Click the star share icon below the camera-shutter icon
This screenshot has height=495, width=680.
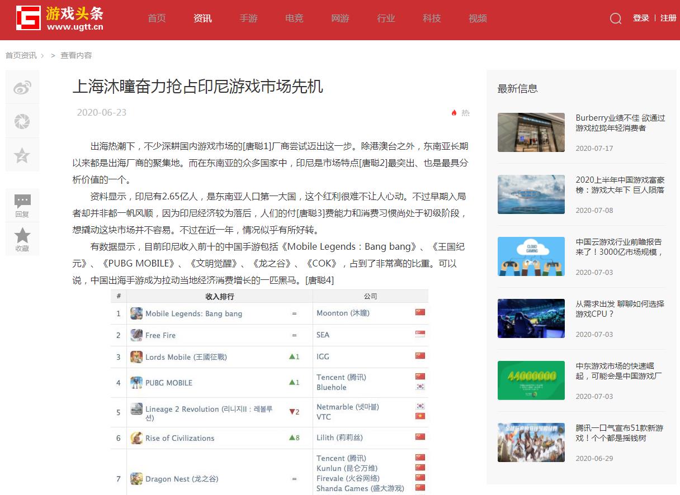[22, 155]
